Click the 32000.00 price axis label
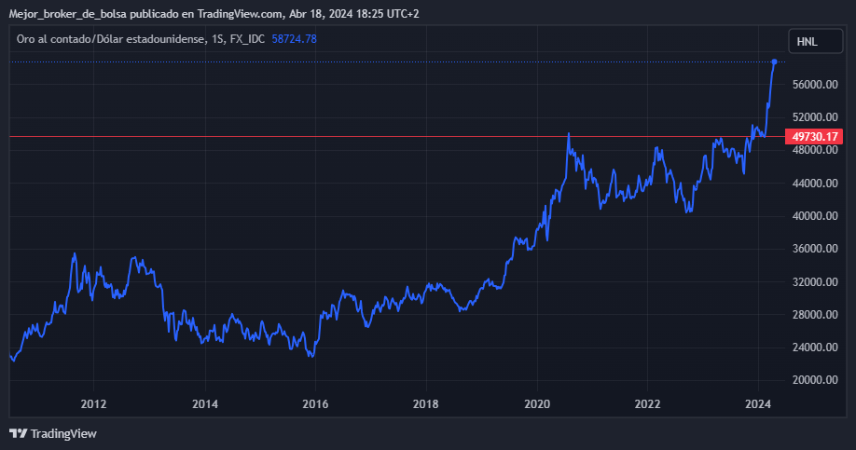856x450 pixels. [815, 282]
